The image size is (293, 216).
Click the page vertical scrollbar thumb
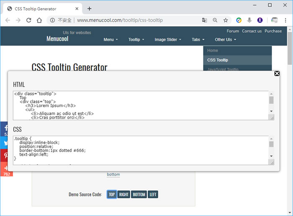(x=290, y=49)
